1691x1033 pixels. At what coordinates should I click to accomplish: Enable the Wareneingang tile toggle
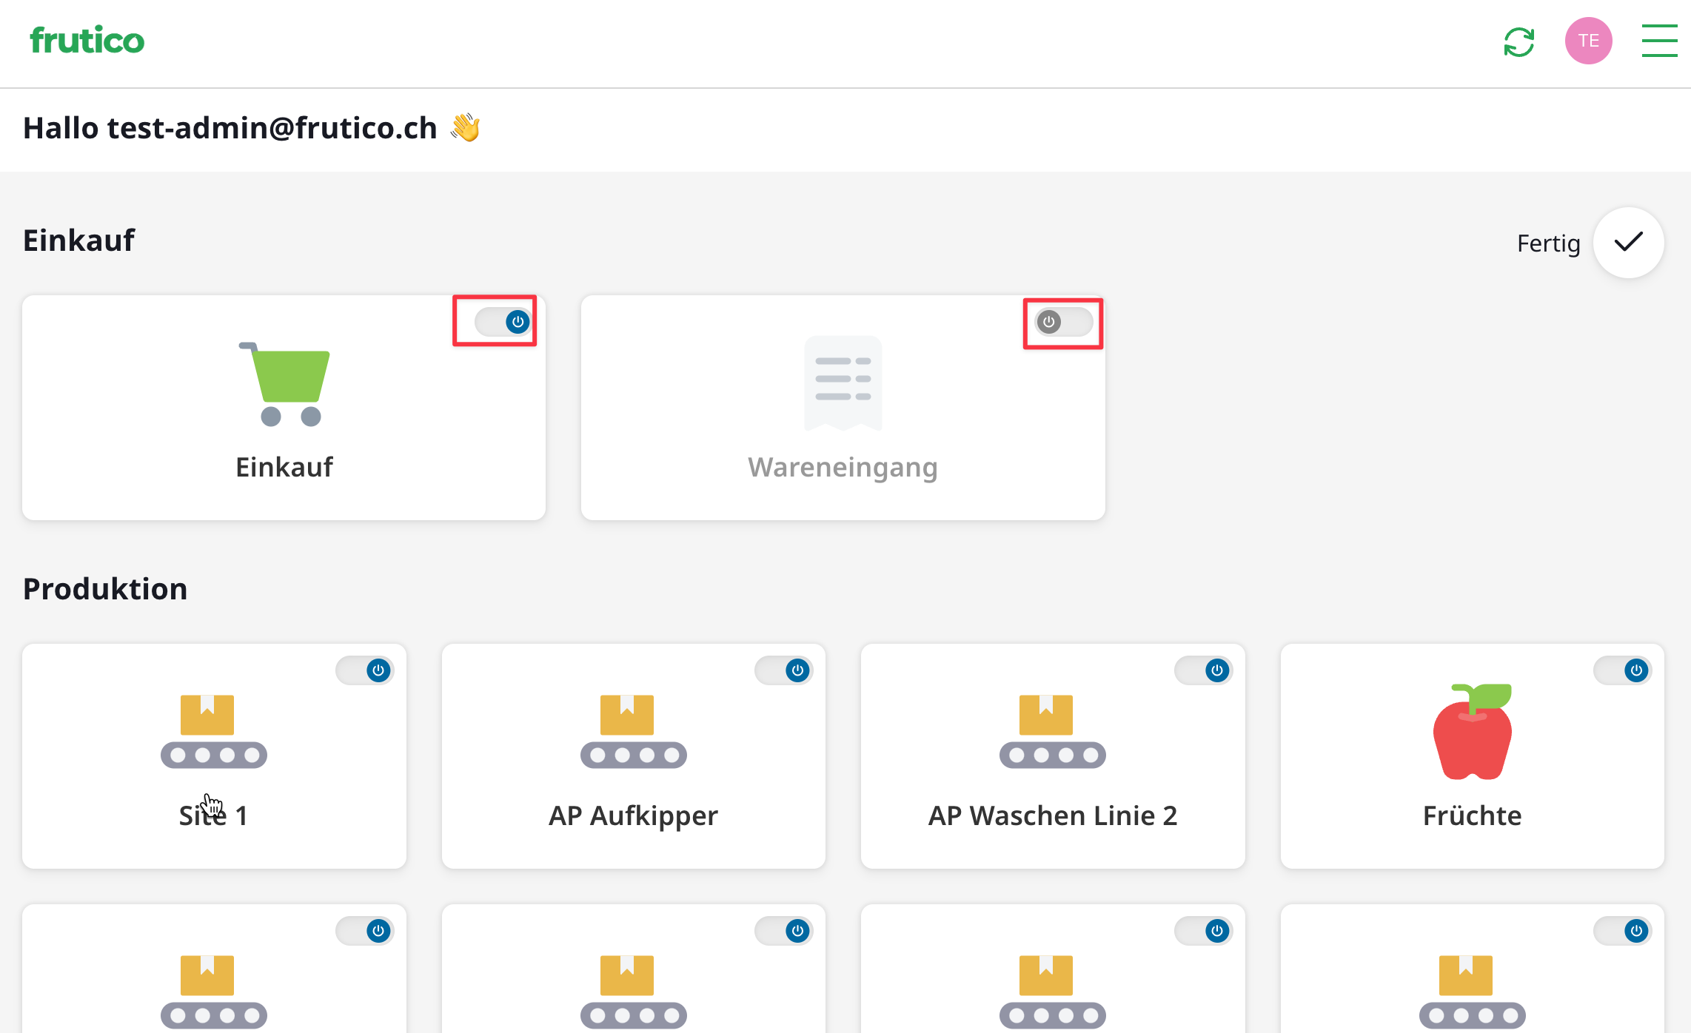(1063, 322)
